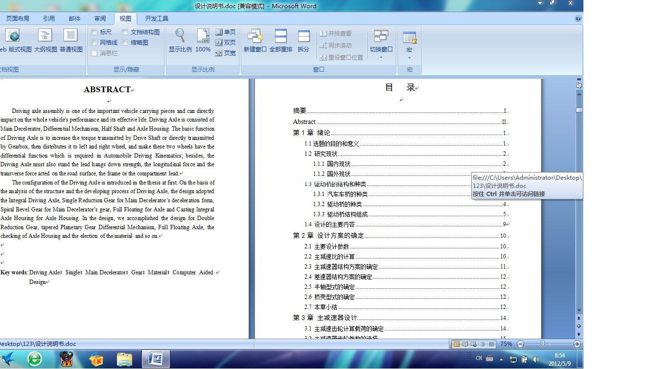Open volume control in system tray
The width and height of the screenshot is (657, 369).
coord(535,359)
